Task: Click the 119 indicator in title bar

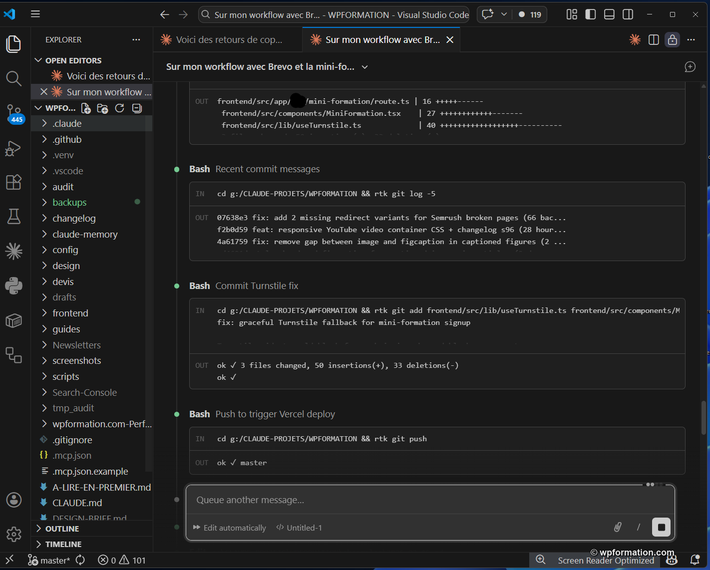Action: [530, 14]
